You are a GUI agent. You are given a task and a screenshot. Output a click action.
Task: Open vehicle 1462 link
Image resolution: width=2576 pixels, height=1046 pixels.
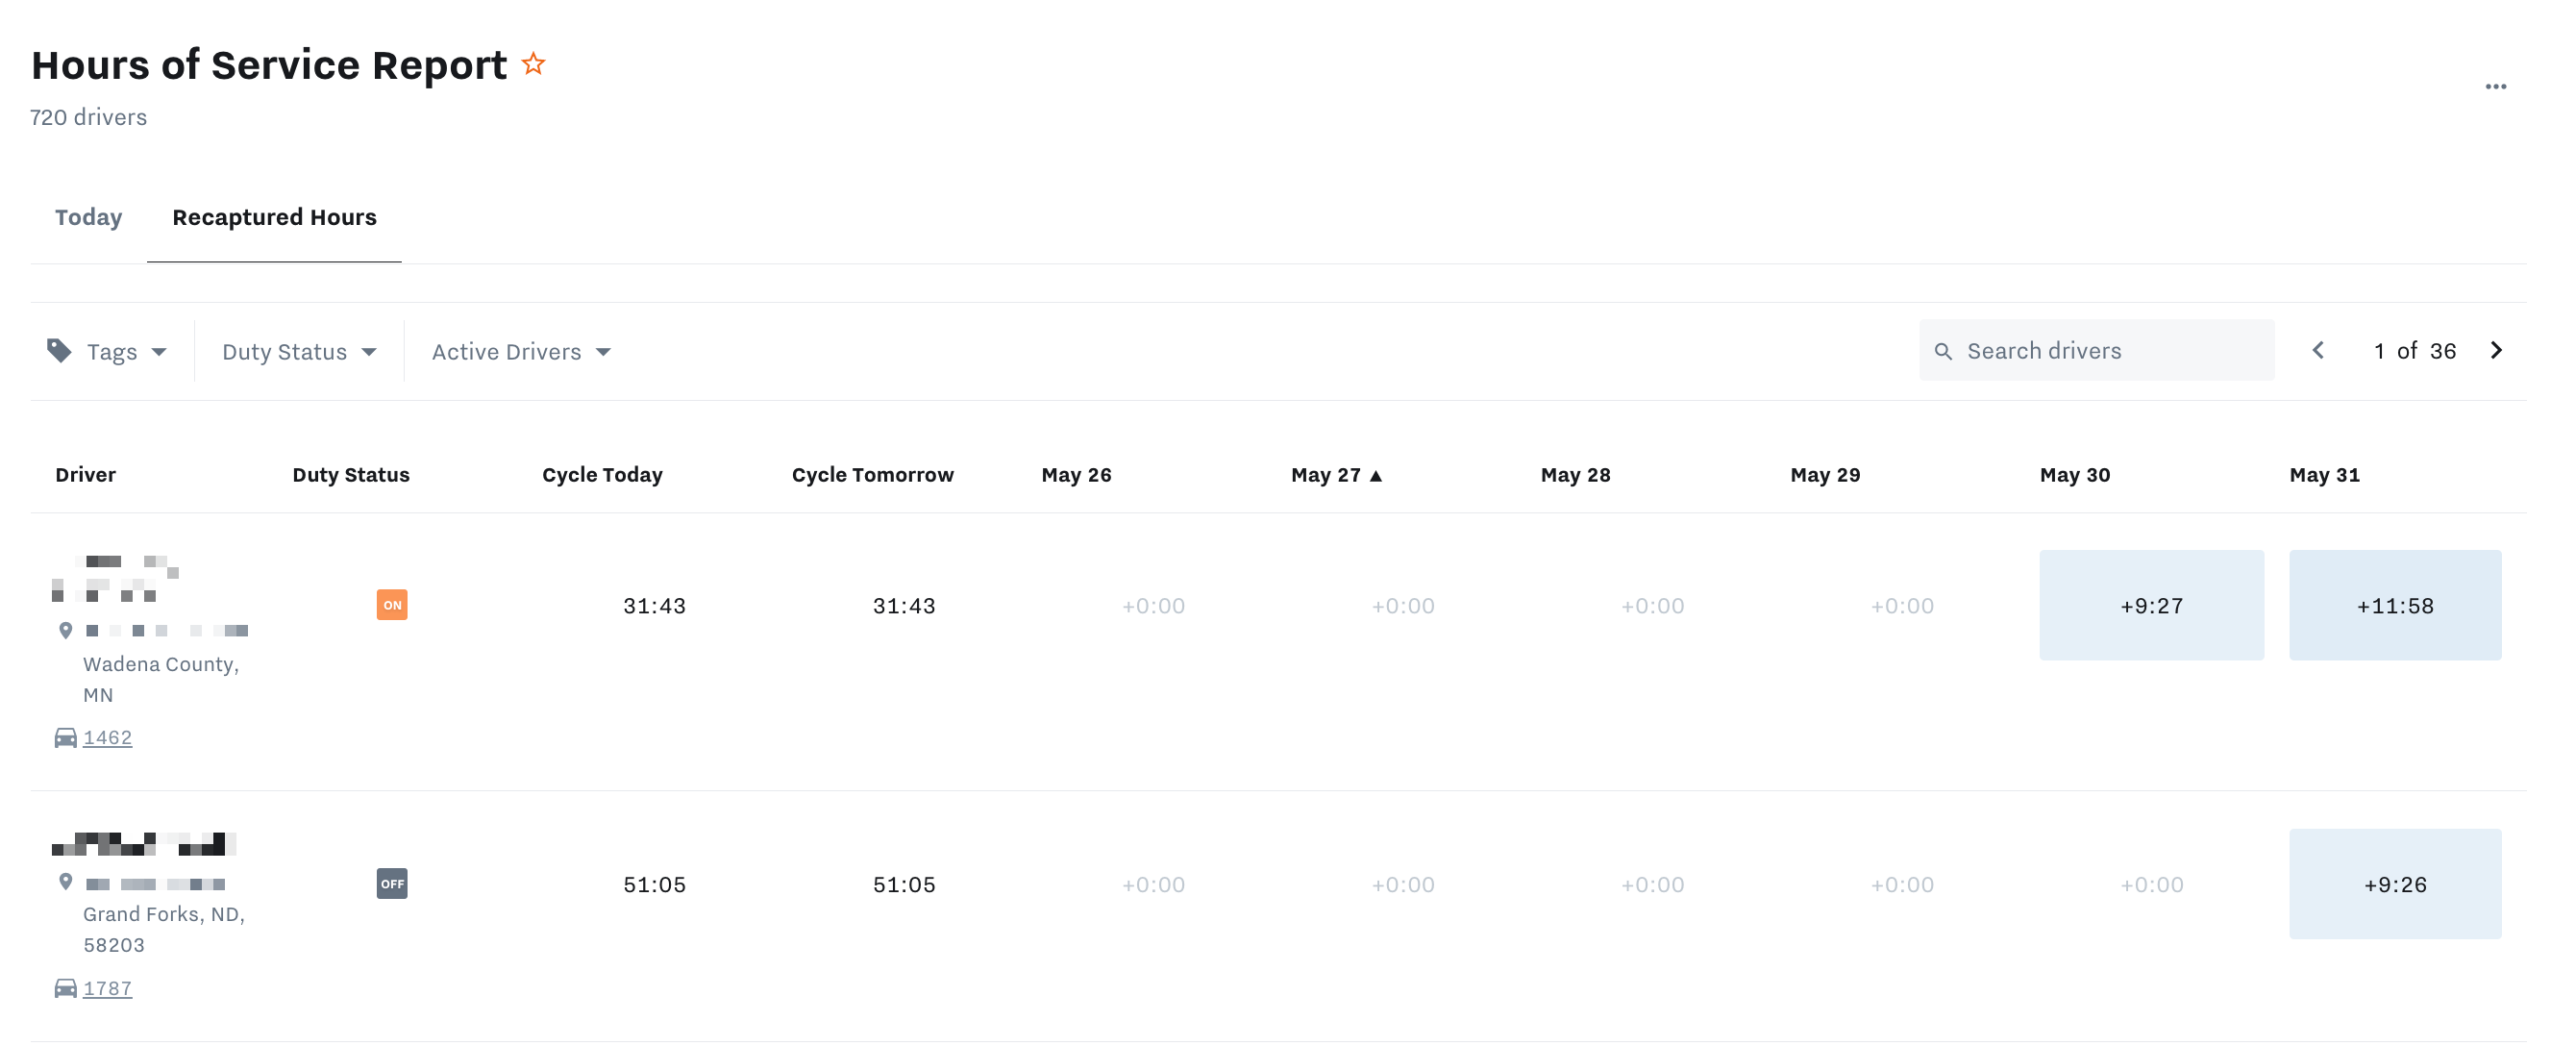tap(107, 738)
